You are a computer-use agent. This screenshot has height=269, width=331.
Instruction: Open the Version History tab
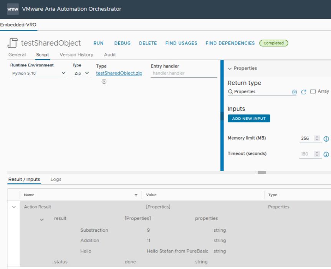click(x=76, y=54)
